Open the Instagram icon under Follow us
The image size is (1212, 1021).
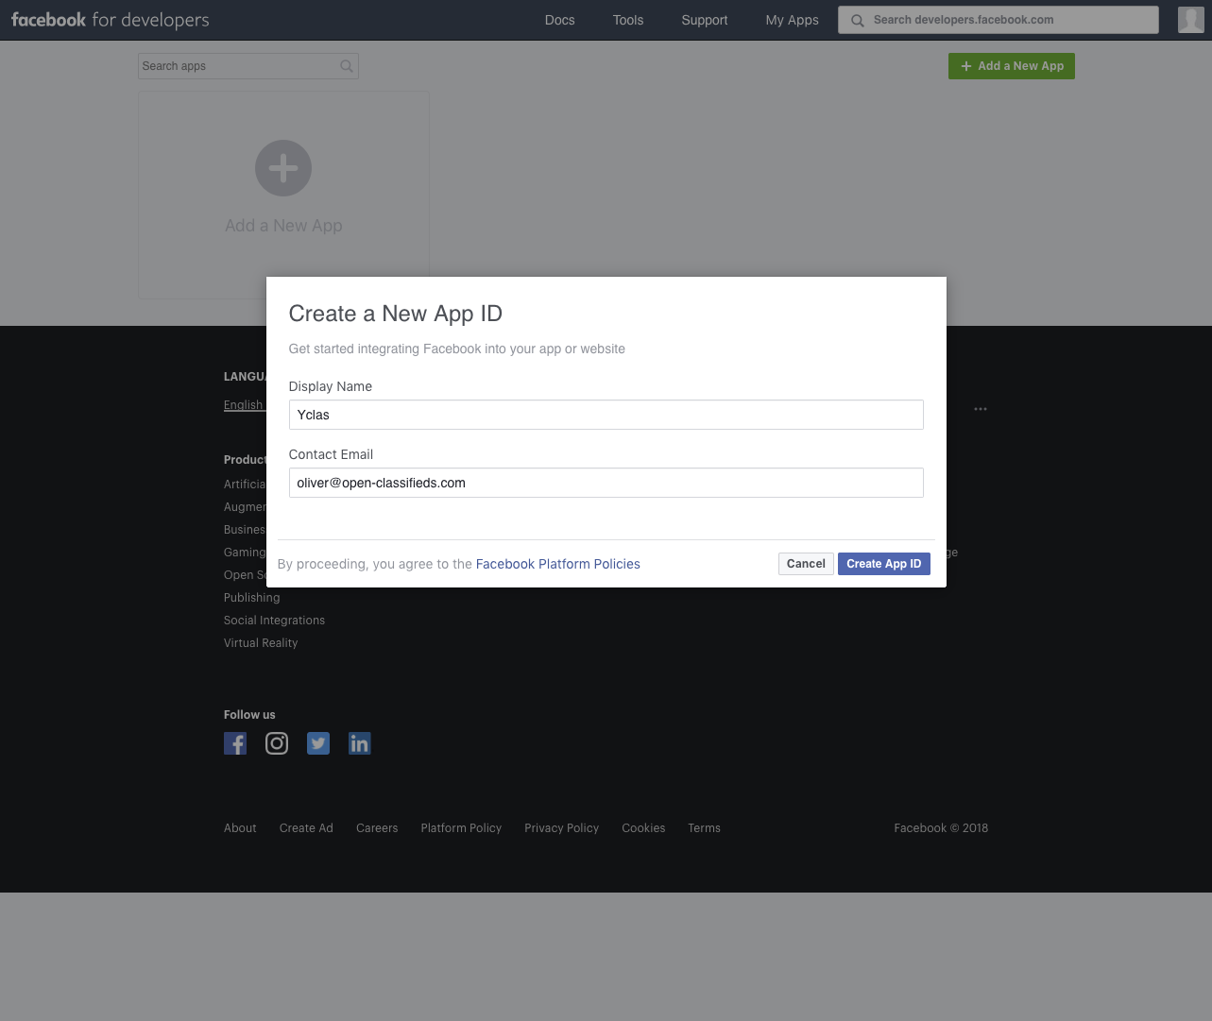click(277, 743)
